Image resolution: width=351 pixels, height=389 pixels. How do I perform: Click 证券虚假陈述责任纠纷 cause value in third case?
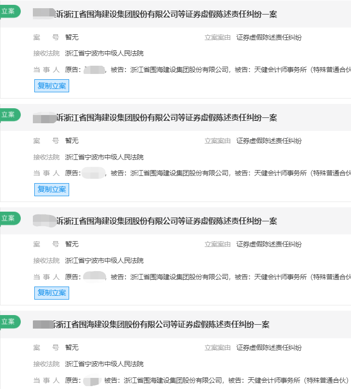(x=269, y=245)
